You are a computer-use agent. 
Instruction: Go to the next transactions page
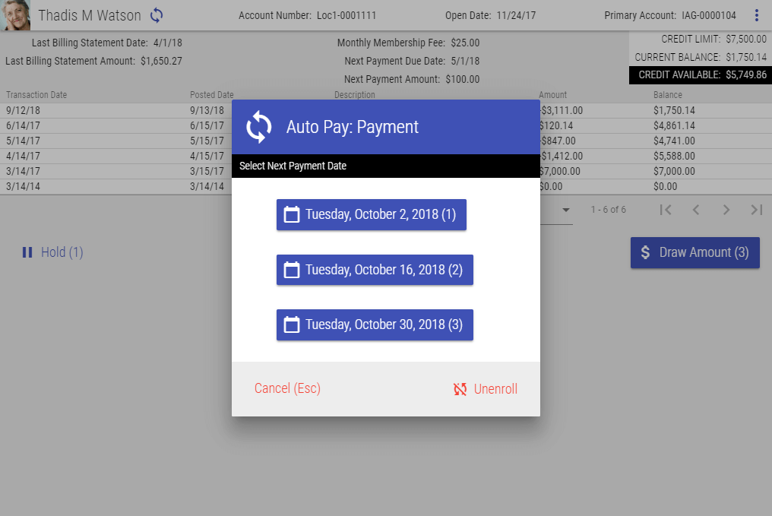(726, 210)
